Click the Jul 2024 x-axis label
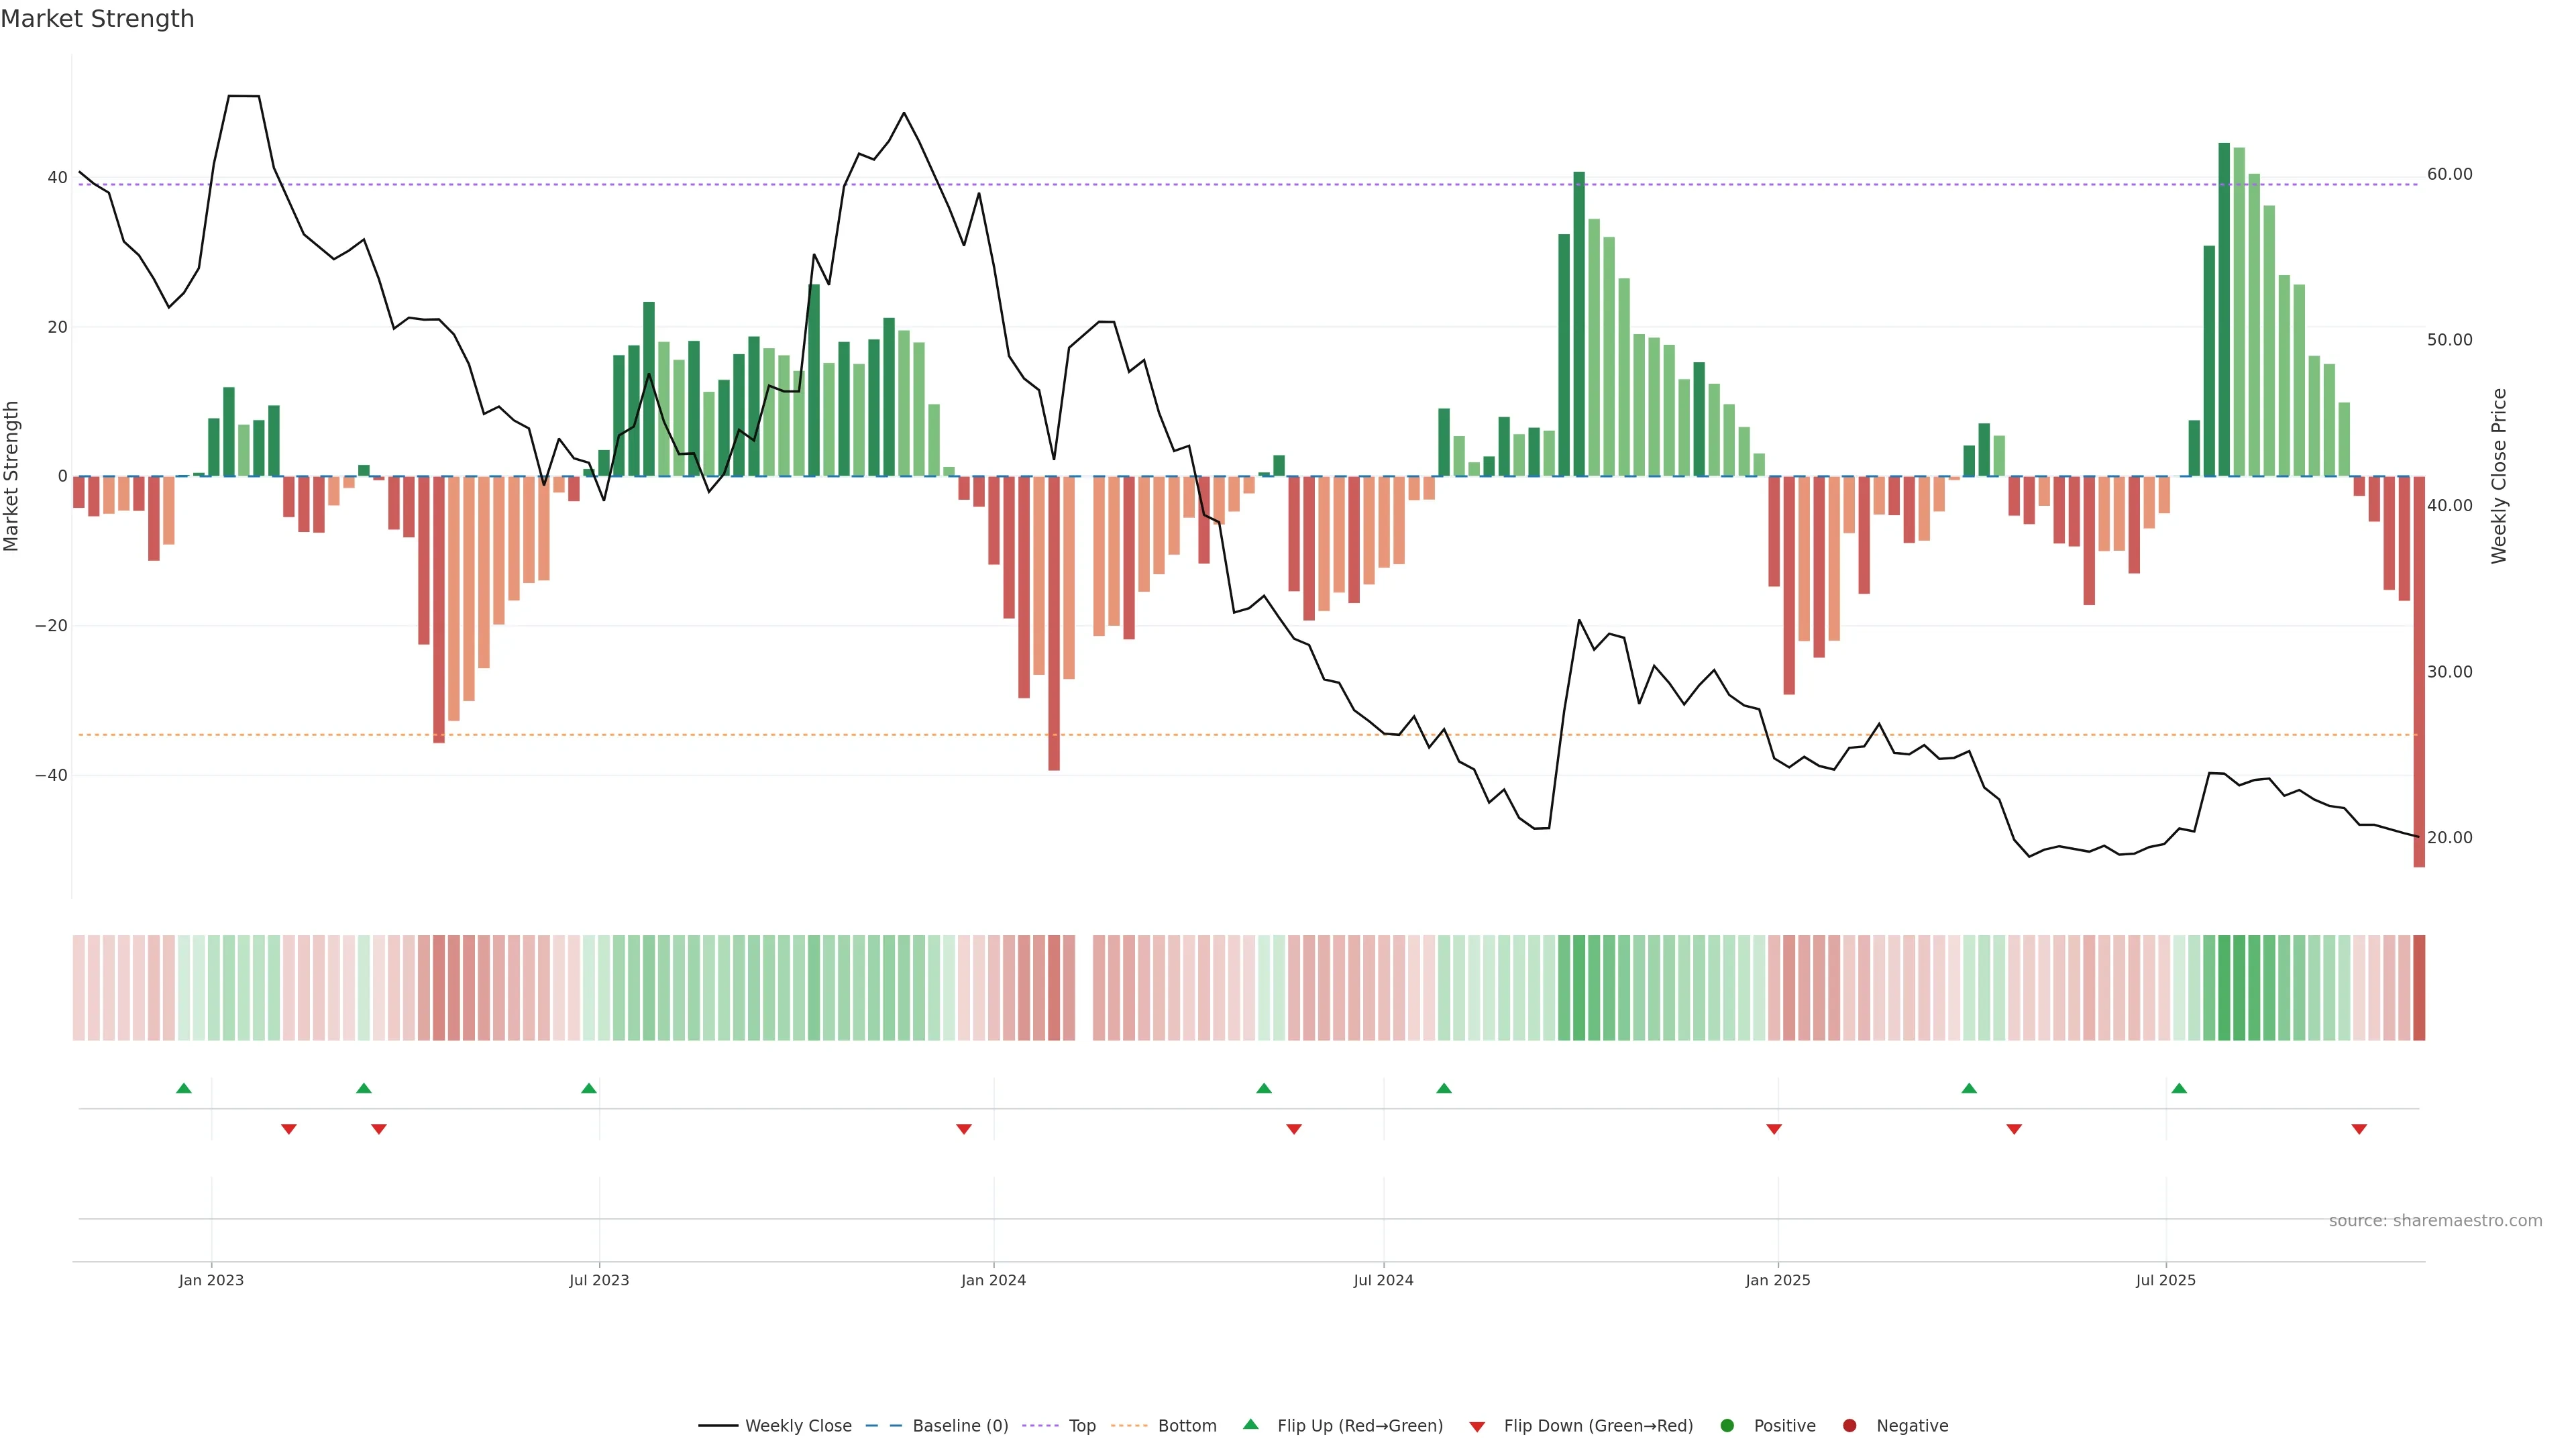 pos(1383,1280)
